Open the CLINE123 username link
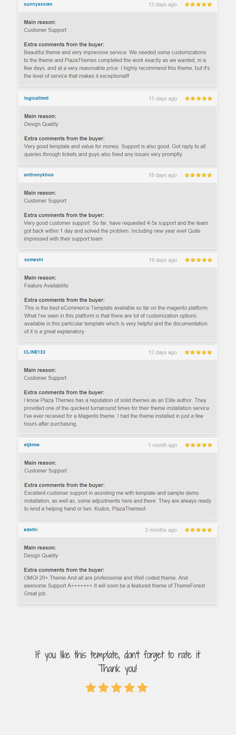This screenshot has height=735, width=236. 34,352
